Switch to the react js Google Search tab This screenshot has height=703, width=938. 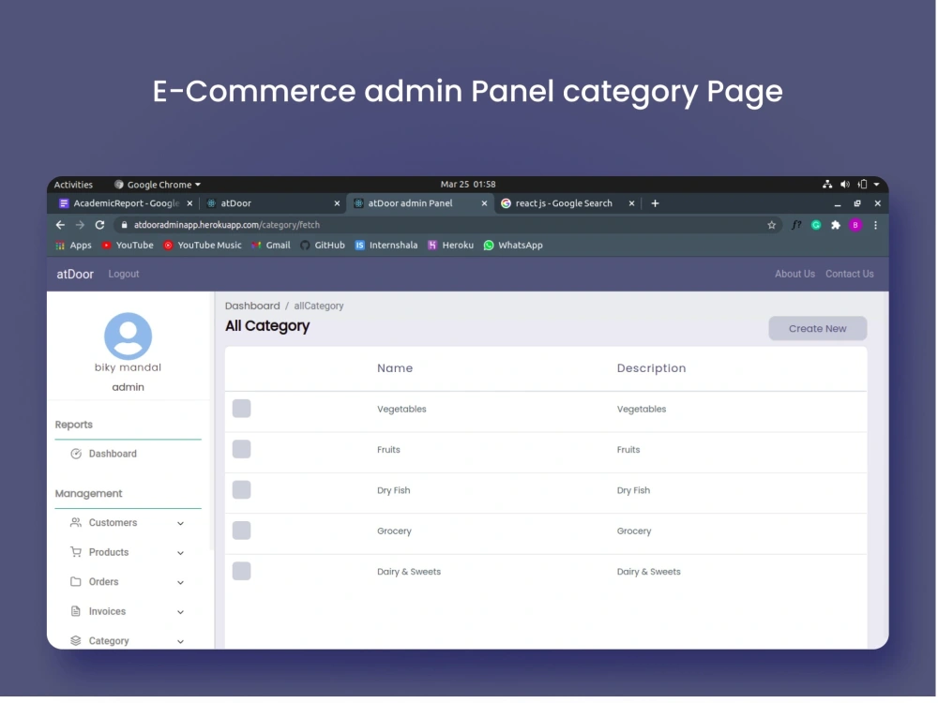click(x=567, y=203)
